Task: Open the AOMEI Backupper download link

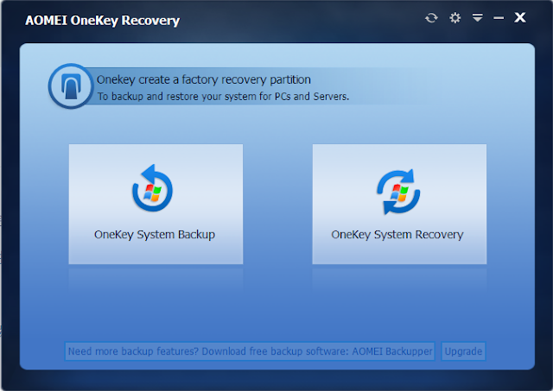Action: (x=250, y=351)
